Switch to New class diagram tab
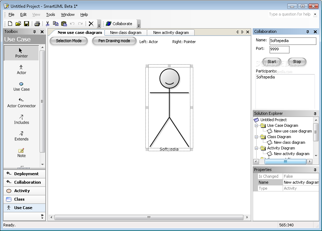The image size is (322, 231). pyautogui.click(x=126, y=32)
